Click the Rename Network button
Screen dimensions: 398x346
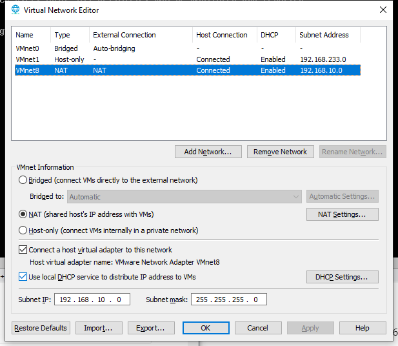tap(353, 152)
